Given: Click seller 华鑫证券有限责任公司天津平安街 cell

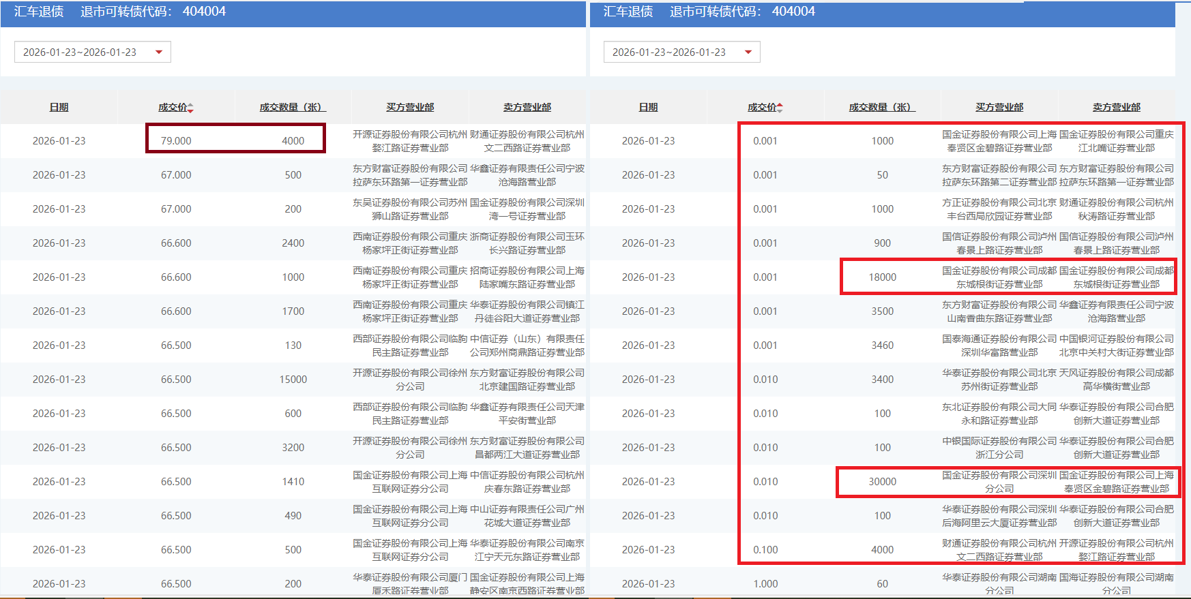Looking at the screenshot, I should pyautogui.click(x=527, y=414).
